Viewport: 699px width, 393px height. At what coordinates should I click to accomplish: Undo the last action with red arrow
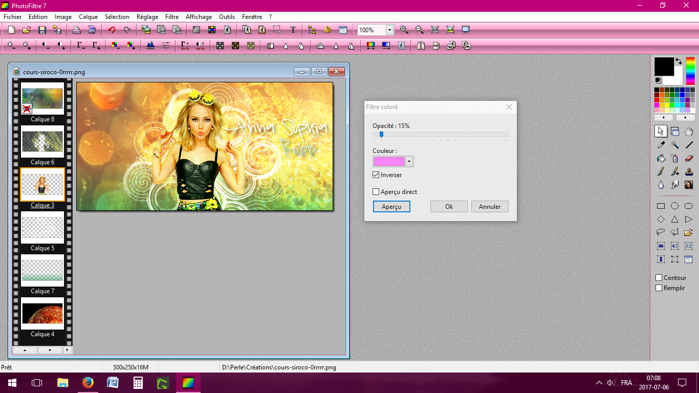(x=112, y=30)
